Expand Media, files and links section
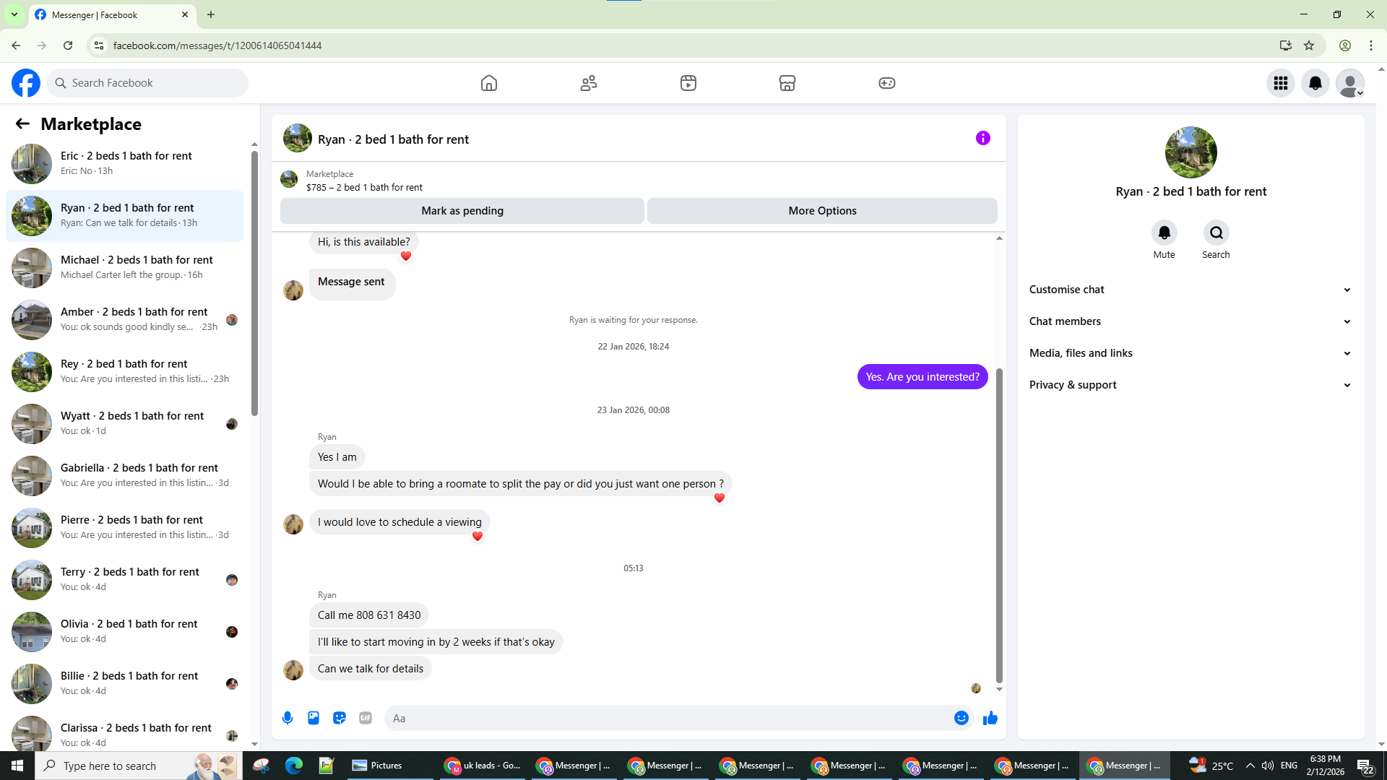This screenshot has height=780, width=1387. (x=1191, y=353)
